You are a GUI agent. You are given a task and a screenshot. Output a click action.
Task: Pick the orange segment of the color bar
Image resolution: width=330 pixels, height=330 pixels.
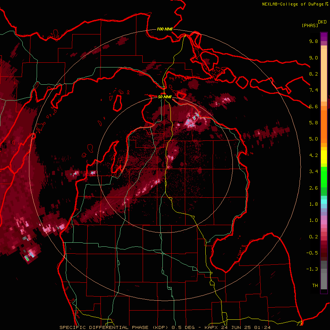[324, 126]
